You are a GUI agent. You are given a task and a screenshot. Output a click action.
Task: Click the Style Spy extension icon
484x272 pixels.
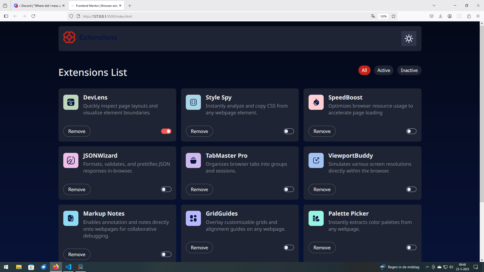click(x=193, y=102)
